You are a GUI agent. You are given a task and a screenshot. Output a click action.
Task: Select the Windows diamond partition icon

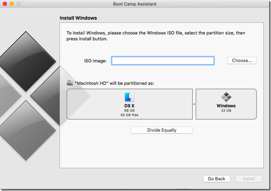pyautogui.click(x=226, y=97)
